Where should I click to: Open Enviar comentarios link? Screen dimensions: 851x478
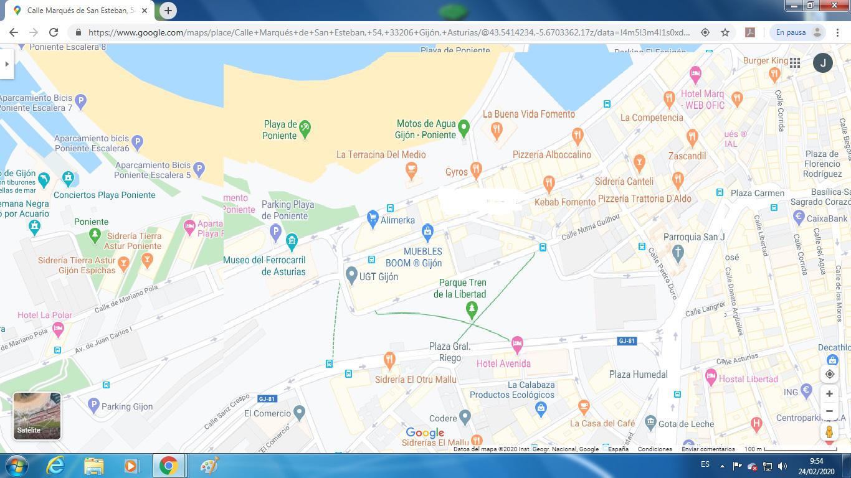(708, 449)
